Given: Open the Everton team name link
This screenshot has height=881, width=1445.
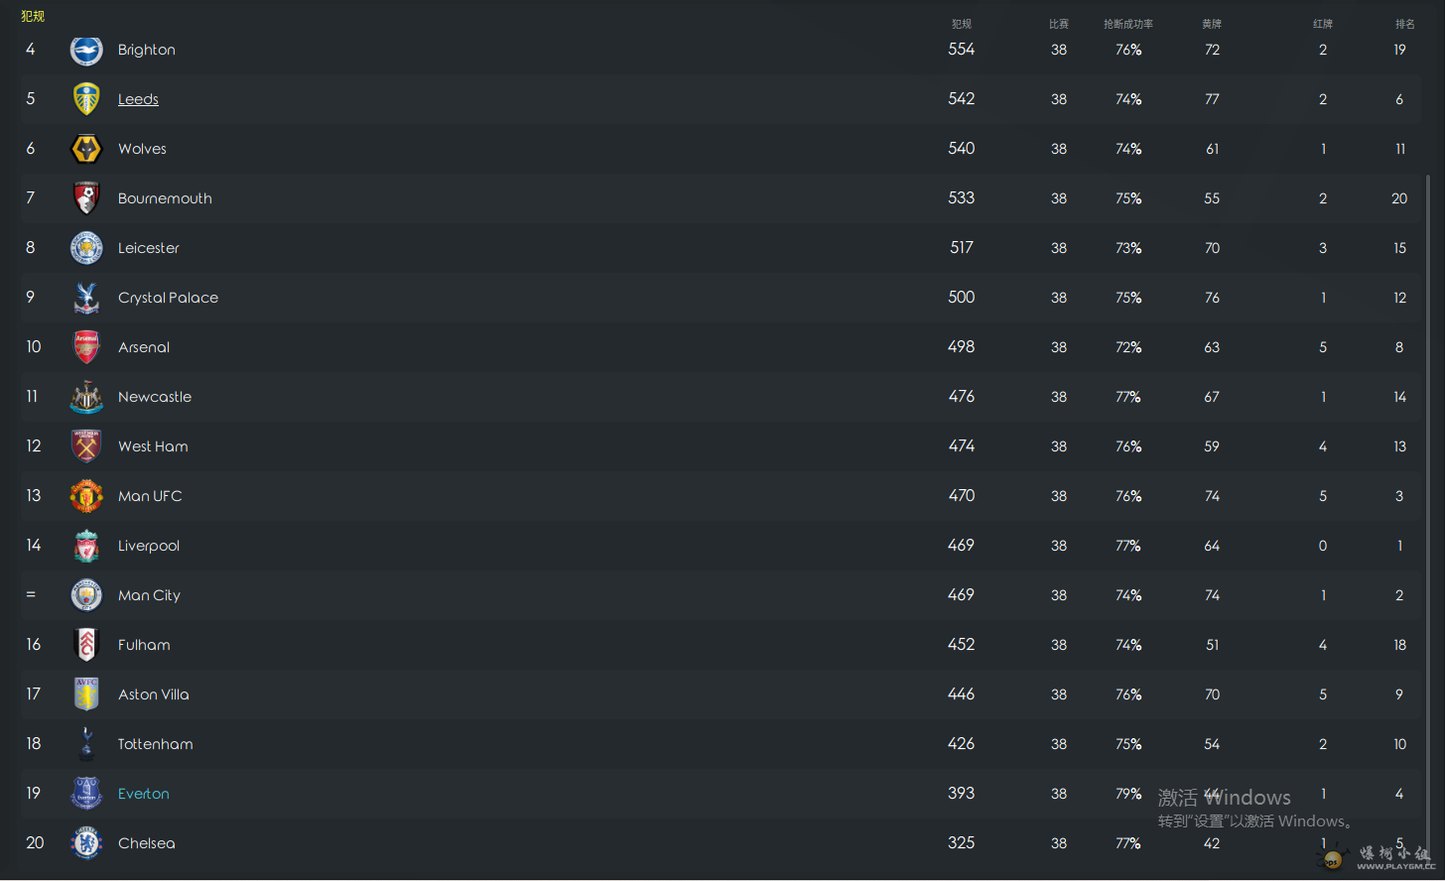Looking at the screenshot, I should click(144, 794).
